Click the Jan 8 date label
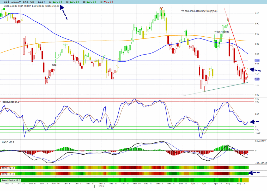The width and height of the screenshot is (267, 191). (x=102, y=183)
